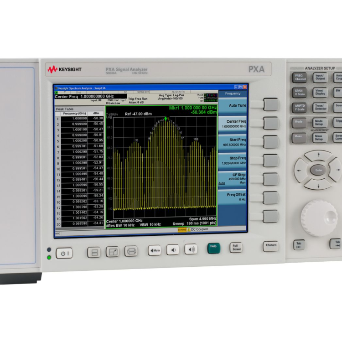Select the Meas key
Image resolution: width=342 pixels, height=342 pixels.
[x=299, y=138]
